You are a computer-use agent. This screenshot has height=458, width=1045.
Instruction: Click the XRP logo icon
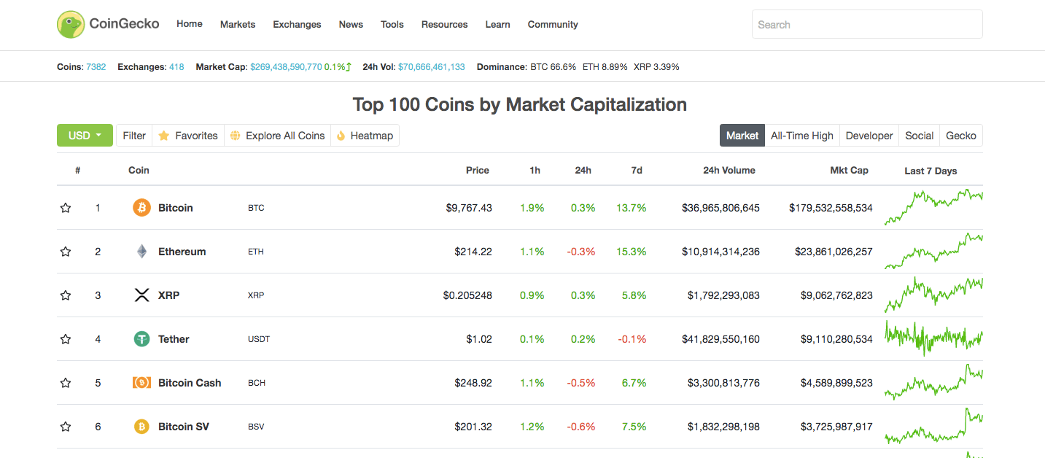click(141, 295)
